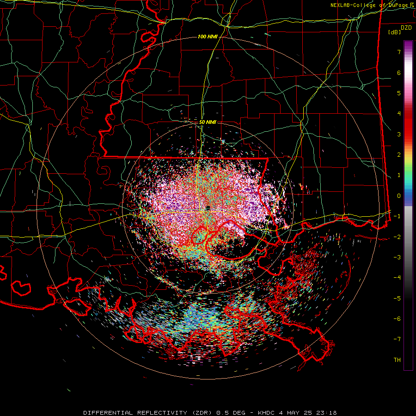Click the 4 value on the color scale
The height and width of the screenshot is (416, 416).
399,114
